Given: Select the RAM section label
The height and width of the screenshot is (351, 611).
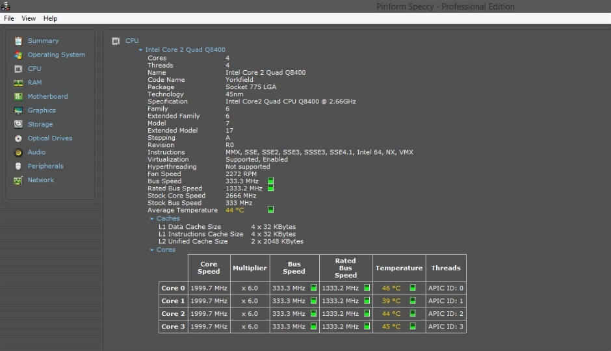Looking at the screenshot, I should point(34,83).
